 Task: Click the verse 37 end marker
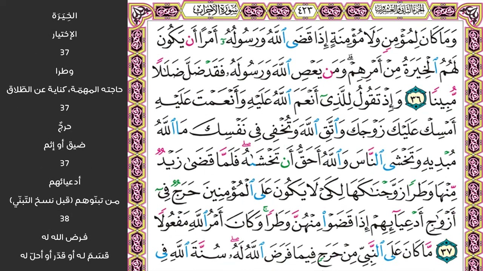447,251
